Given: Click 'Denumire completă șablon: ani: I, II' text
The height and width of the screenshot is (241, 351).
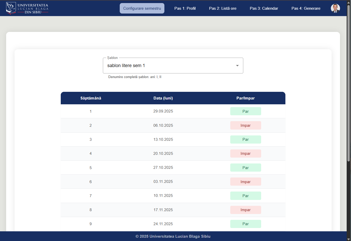Looking at the screenshot, I should pyautogui.click(x=135, y=77).
